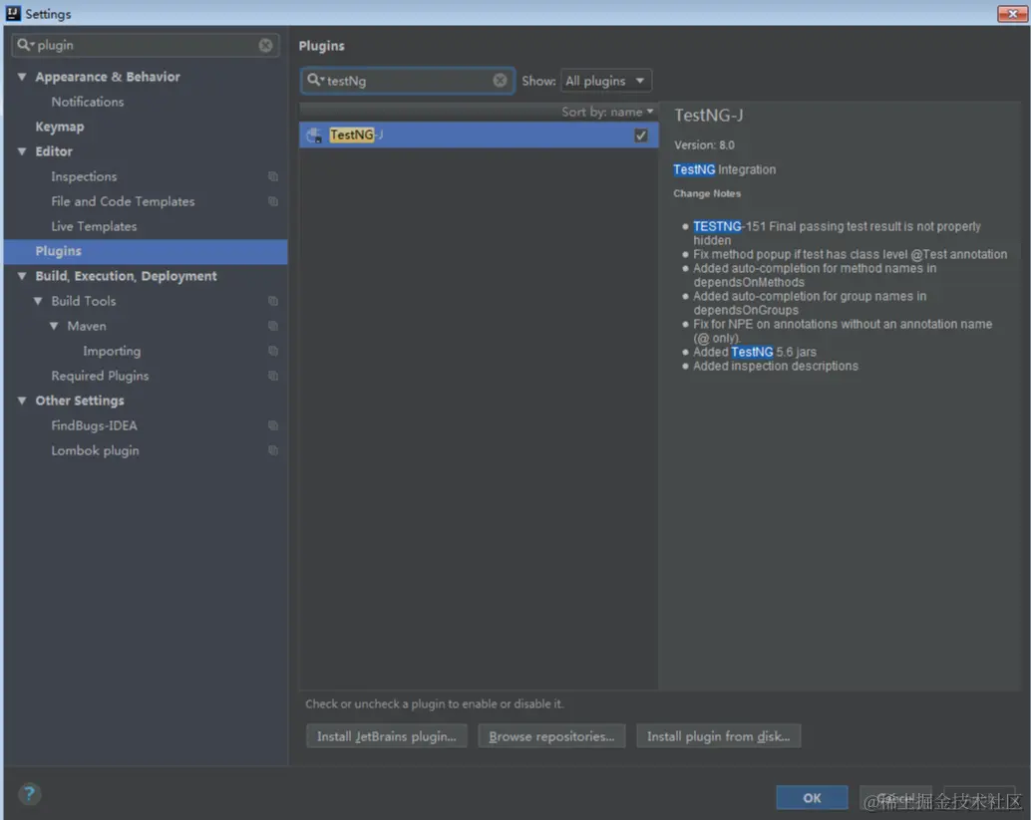Viewport: 1031px width, 820px height.
Task: Close the Settings window
Action: [1012, 13]
